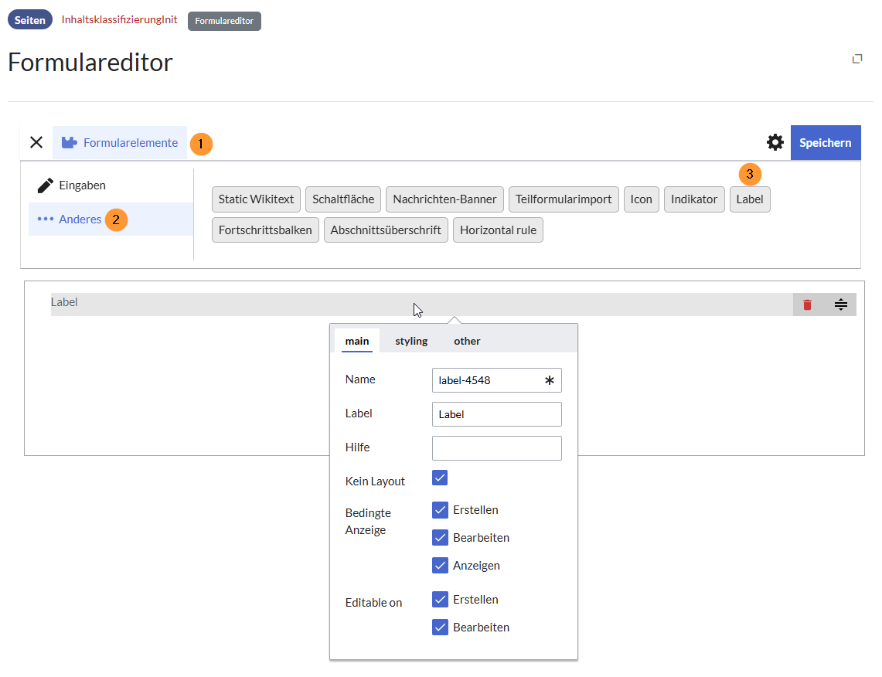Click the drag handle icon on Label row
Screen dimensions: 882x677
pyautogui.click(x=841, y=304)
